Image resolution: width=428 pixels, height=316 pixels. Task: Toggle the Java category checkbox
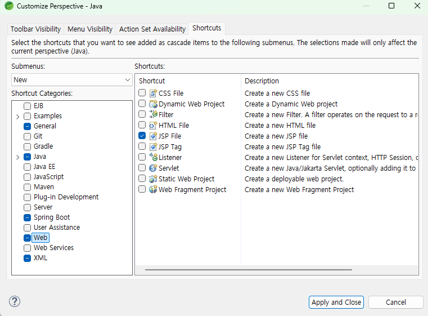(x=28, y=157)
